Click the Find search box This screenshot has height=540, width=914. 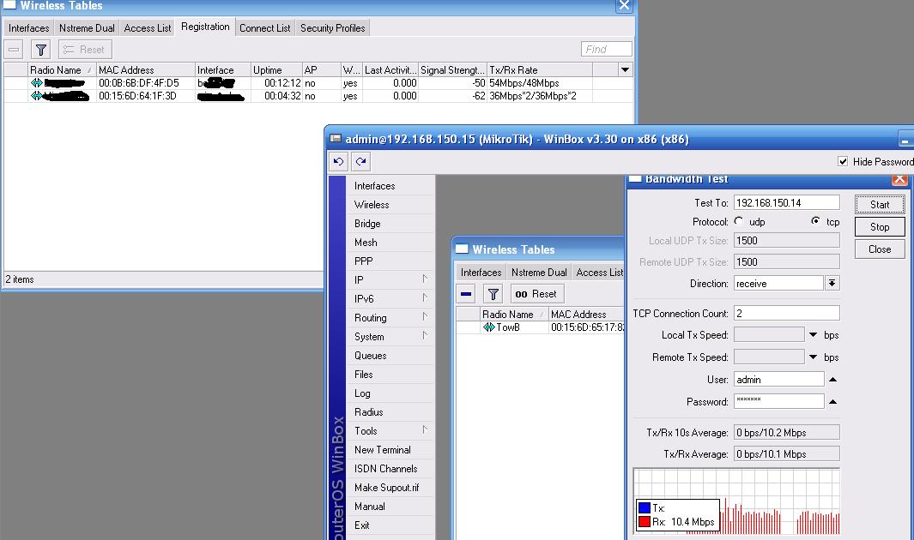(x=606, y=50)
